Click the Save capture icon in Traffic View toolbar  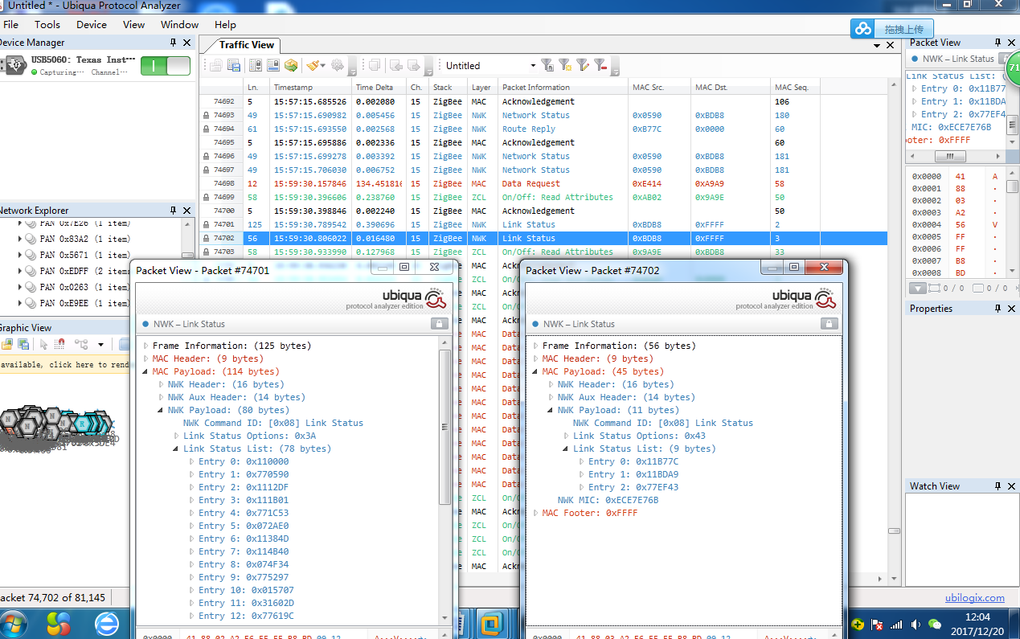coord(234,66)
